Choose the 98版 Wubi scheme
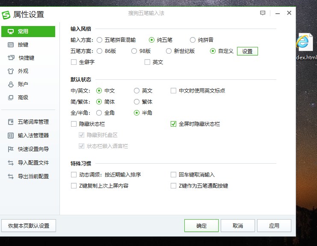 pos(134,51)
